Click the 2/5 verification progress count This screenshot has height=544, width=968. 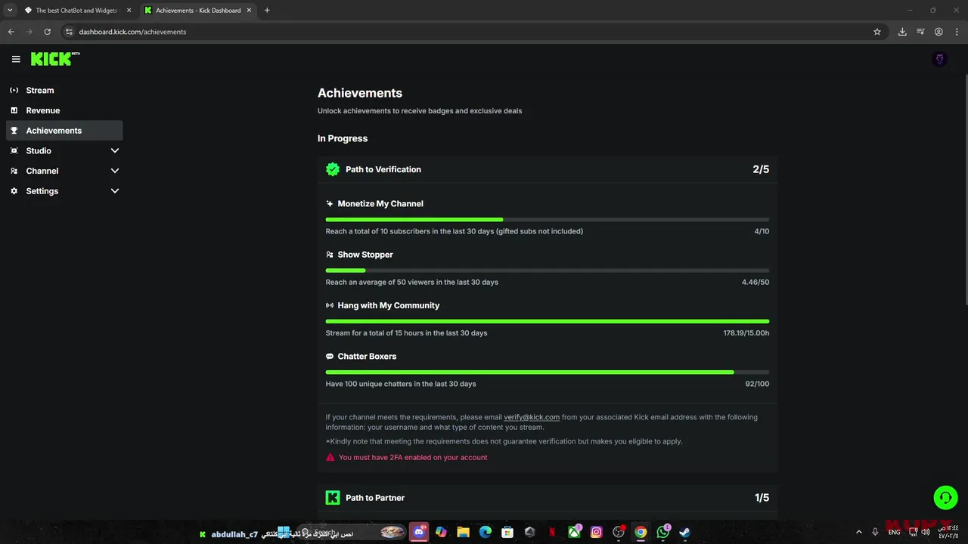761,169
